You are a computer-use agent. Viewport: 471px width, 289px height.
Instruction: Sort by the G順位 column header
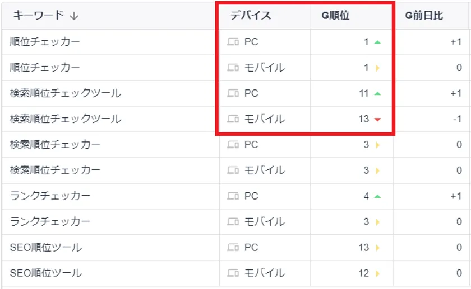(335, 16)
